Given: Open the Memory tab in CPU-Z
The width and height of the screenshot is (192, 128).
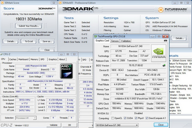Looking at the screenshot, I should coord(34,59).
